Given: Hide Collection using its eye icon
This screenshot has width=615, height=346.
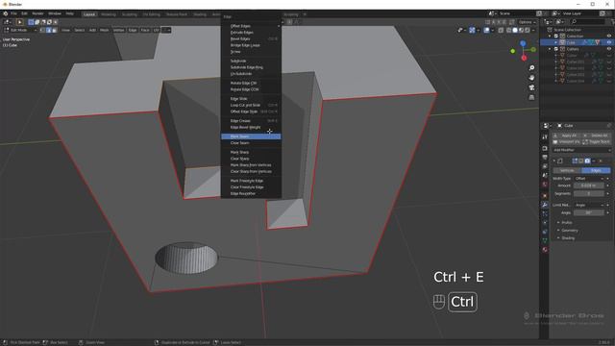Looking at the screenshot, I should coord(609,37).
